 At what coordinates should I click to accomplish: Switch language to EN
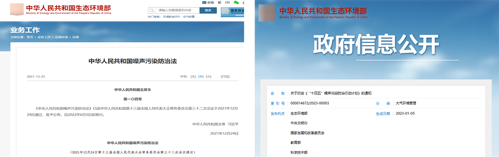(227, 2)
